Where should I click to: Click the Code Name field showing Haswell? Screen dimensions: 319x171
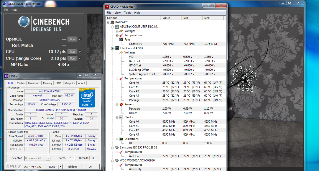pos(37,96)
